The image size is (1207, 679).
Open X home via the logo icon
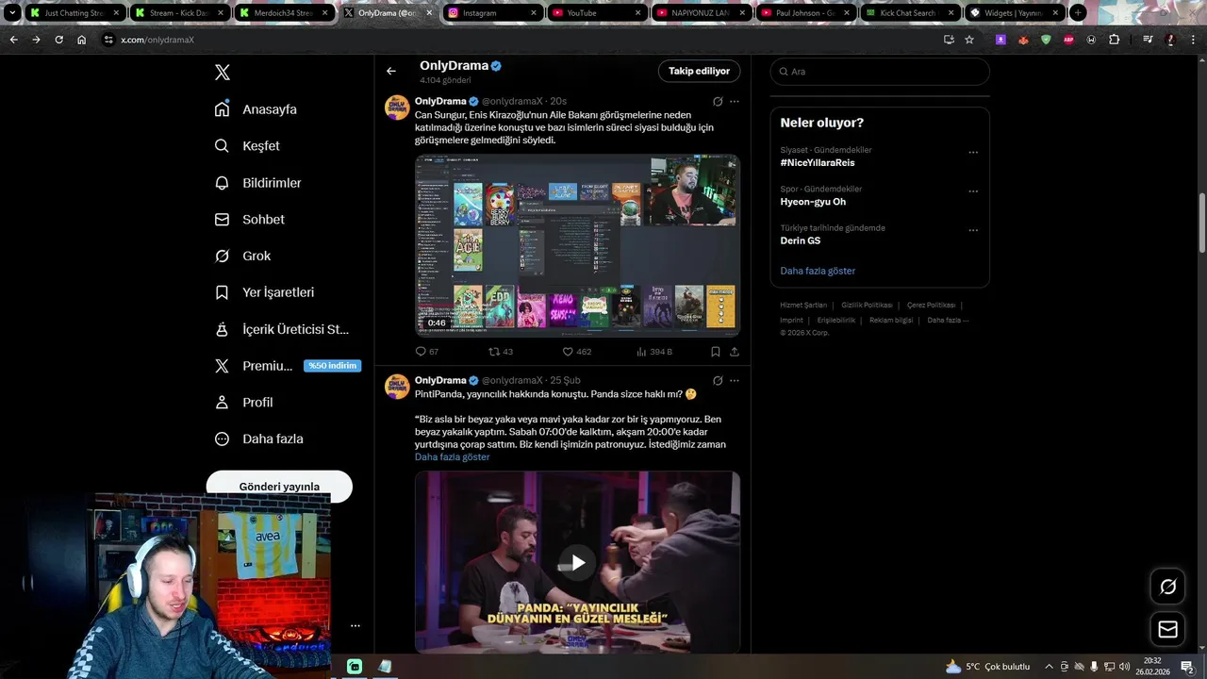(223, 73)
